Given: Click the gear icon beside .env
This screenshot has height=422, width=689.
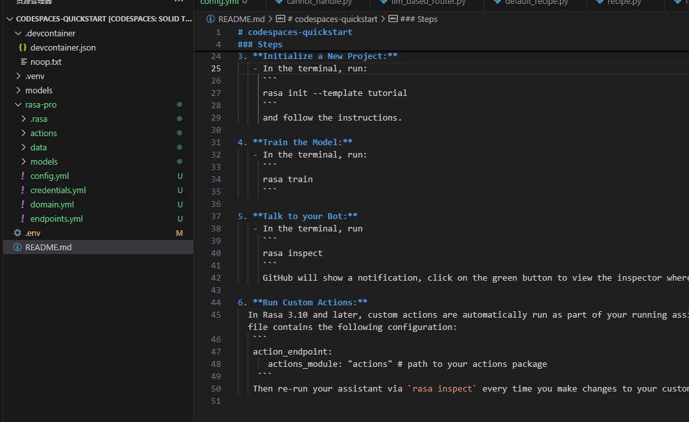Looking at the screenshot, I should click(18, 233).
